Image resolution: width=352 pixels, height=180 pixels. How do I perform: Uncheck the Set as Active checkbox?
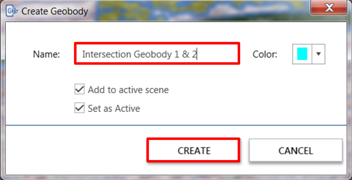[x=80, y=108]
